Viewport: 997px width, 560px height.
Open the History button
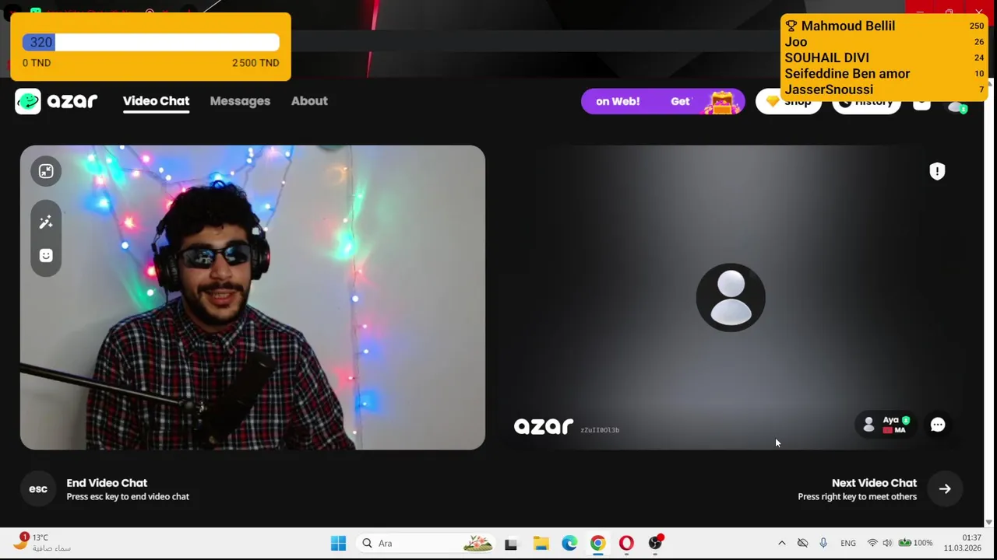[x=866, y=102]
